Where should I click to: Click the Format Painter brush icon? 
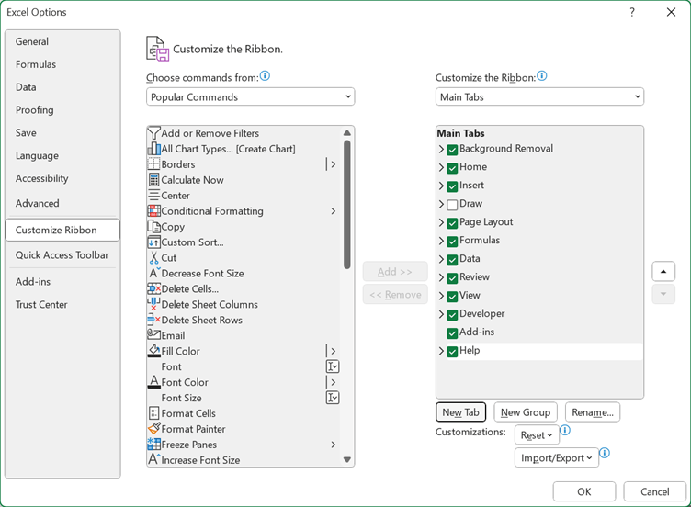pyautogui.click(x=153, y=429)
